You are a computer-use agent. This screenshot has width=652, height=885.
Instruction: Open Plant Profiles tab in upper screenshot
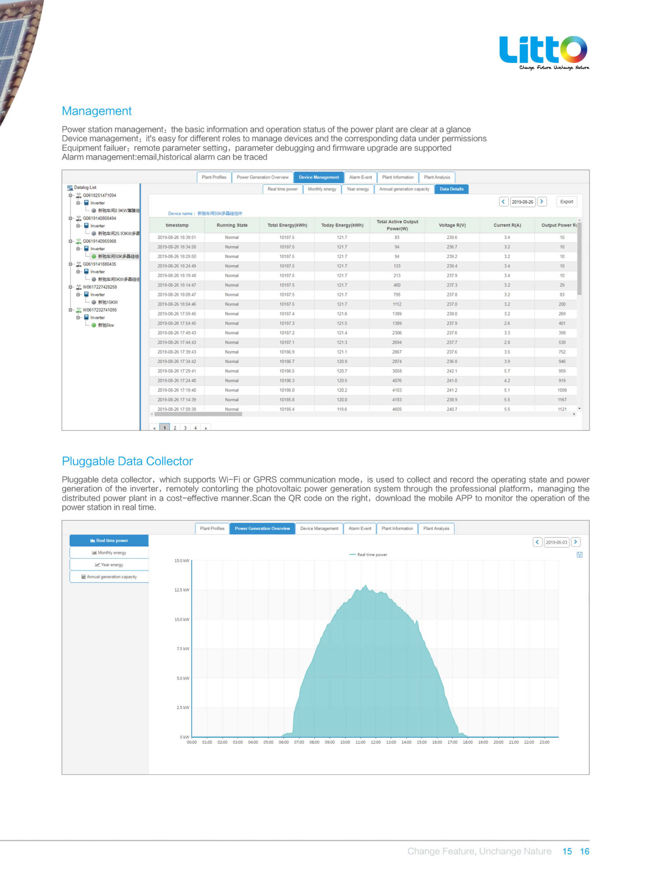click(x=214, y=177)
